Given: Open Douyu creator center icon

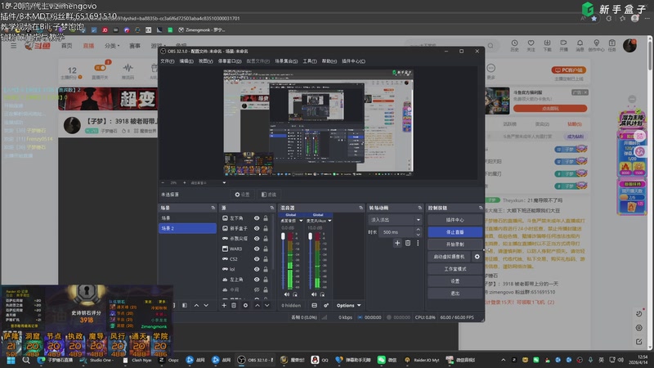Looking at the screenshot, I should tap(596, 45).
